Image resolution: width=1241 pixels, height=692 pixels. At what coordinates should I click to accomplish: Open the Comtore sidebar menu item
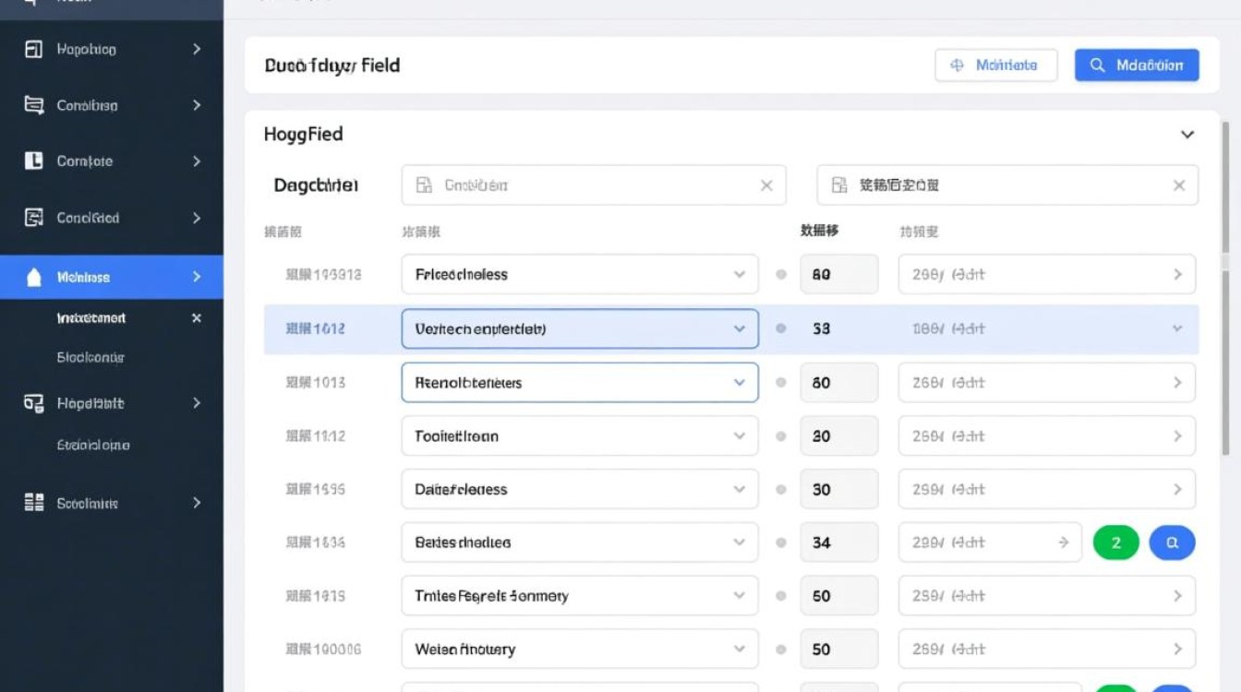click(112, 161)
